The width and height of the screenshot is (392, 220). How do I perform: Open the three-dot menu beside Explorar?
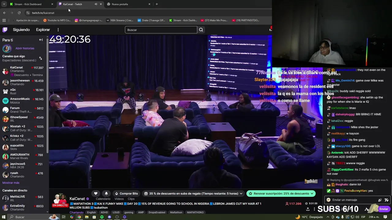[x=58, y=30]
